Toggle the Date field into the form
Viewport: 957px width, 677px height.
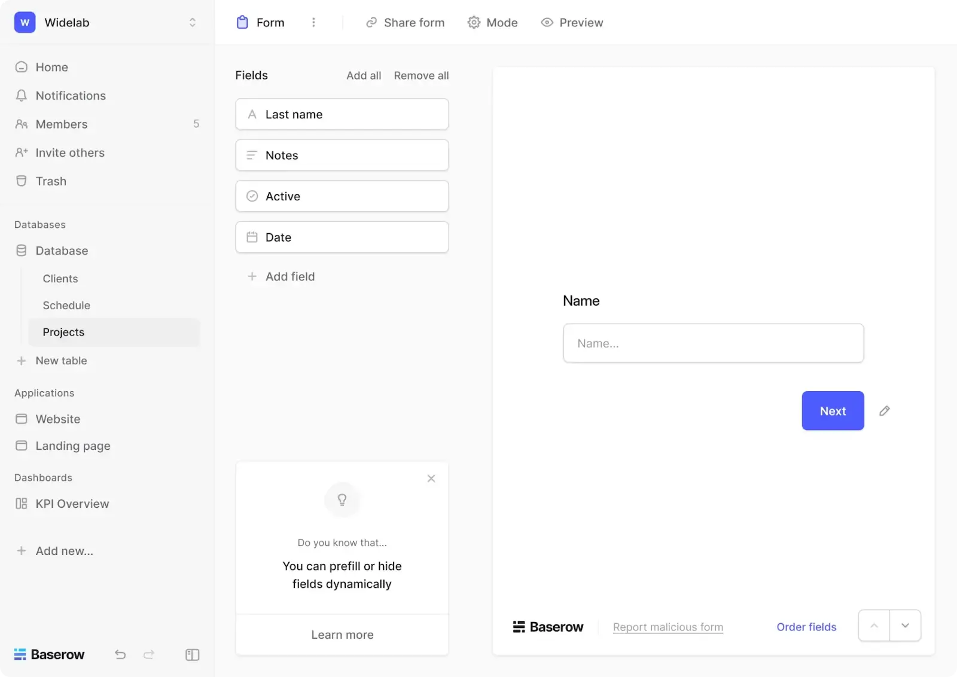[342, 237]
